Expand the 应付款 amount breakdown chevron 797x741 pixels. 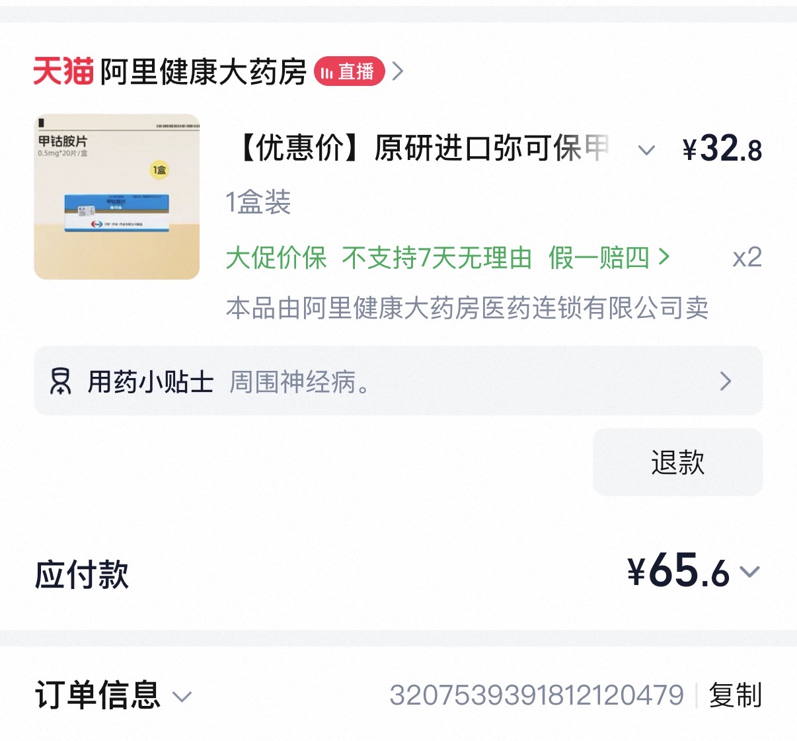click(x=750, y=572)
